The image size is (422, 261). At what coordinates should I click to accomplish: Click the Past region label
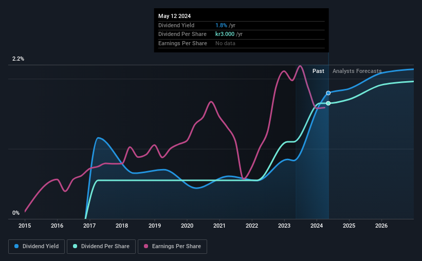(x=318, y=71)
